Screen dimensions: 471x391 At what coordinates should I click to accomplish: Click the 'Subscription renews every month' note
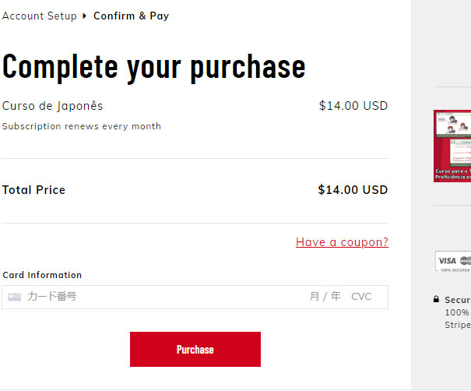pos(82,126)
